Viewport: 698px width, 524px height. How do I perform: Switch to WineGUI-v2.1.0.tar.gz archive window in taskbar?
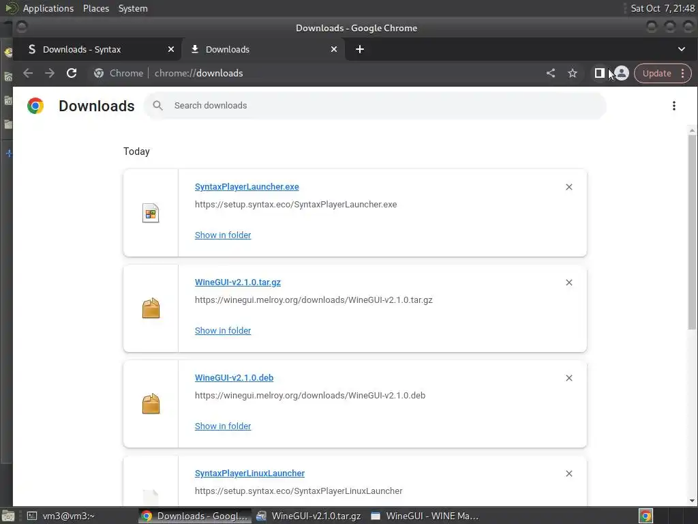(309, 516)
